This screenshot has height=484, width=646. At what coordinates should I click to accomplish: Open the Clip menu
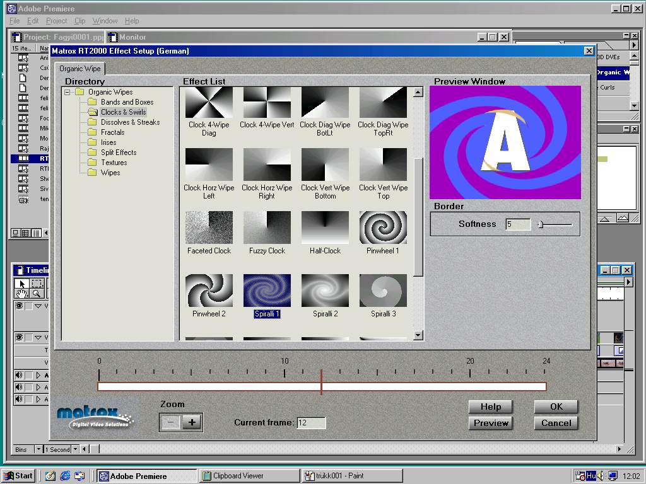[79, 21]
